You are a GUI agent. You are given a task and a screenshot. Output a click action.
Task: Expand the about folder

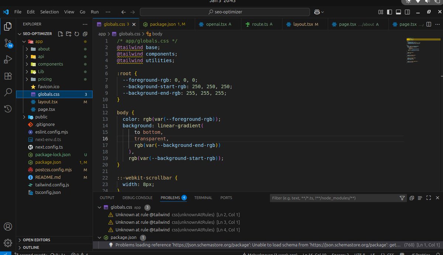point(27,49)
